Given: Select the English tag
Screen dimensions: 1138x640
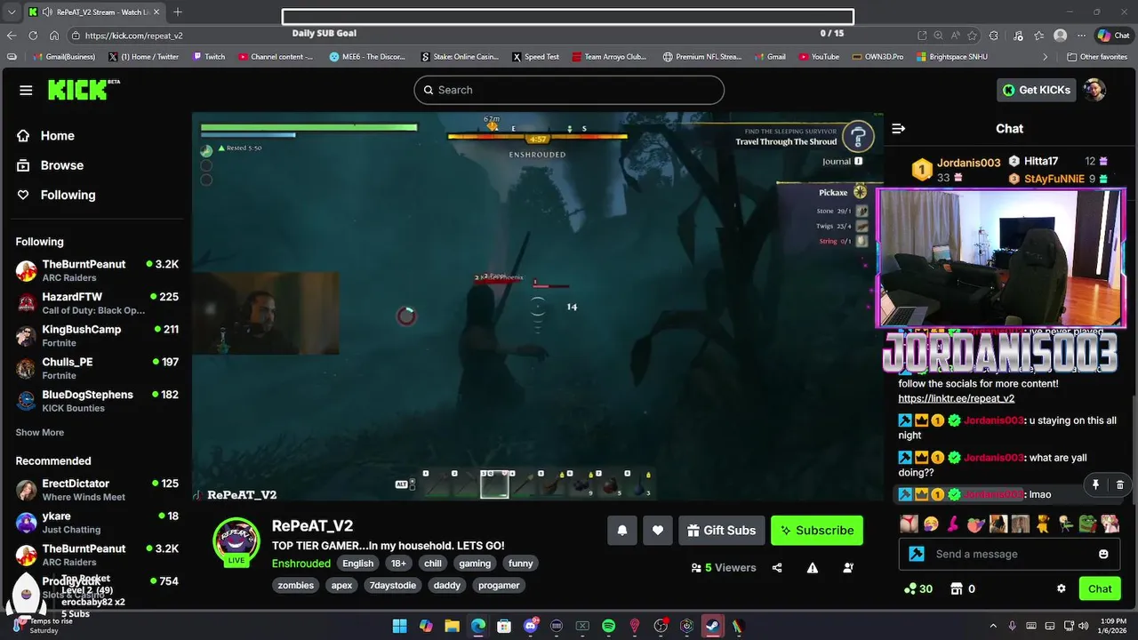Looking at the screenshot, I should [x=358, y=564].
